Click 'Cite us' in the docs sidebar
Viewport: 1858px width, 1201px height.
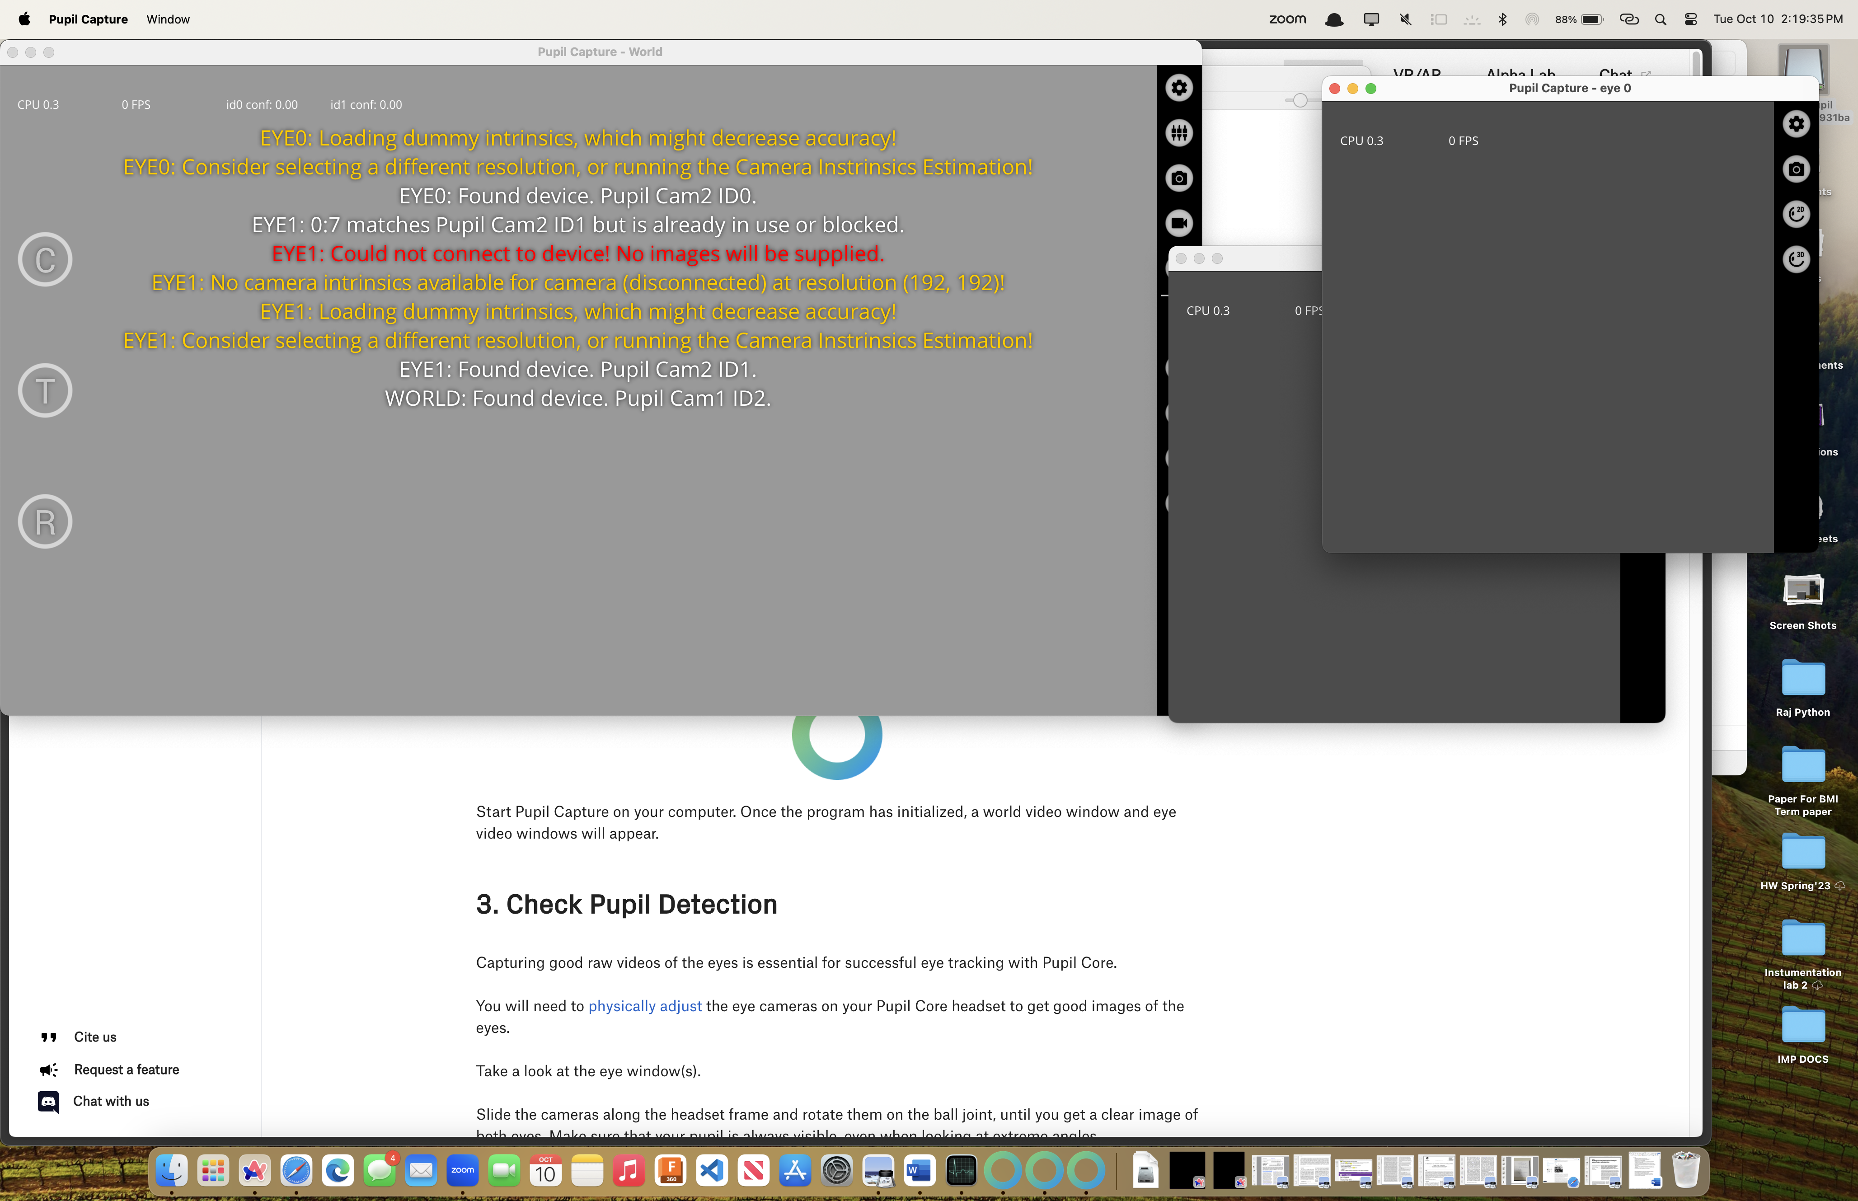95,1037
